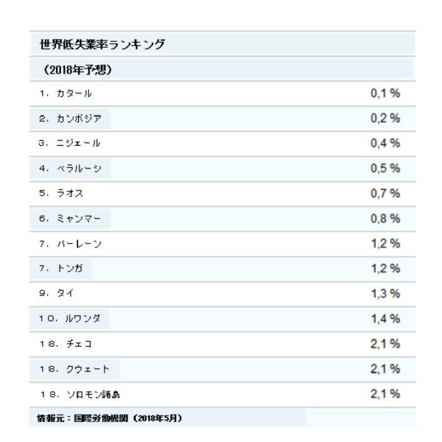Click the カタール country name
This screenshot has width=442, height=442.
coord(74,93)
